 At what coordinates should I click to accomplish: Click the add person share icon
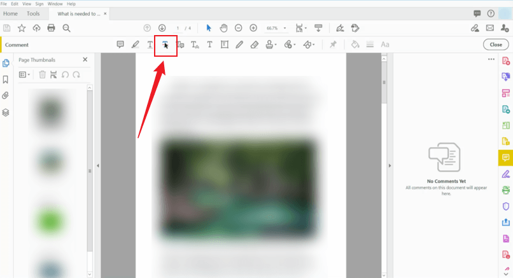(x=505, y=28)
